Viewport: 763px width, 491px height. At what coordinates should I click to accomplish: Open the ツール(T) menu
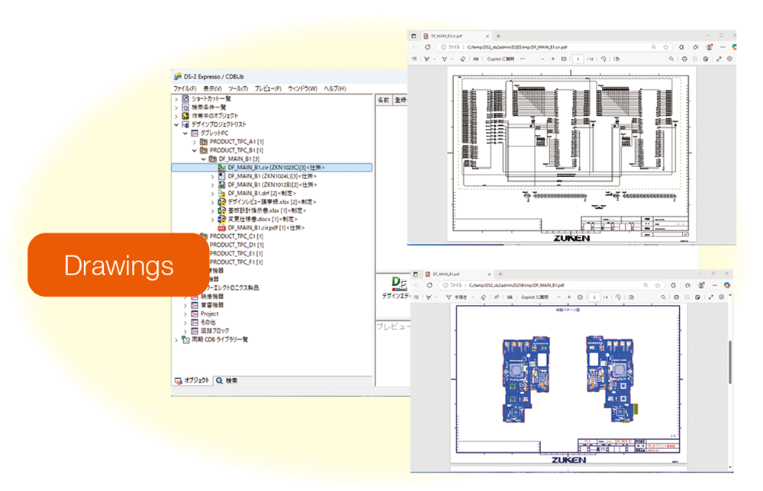[238, 88]
